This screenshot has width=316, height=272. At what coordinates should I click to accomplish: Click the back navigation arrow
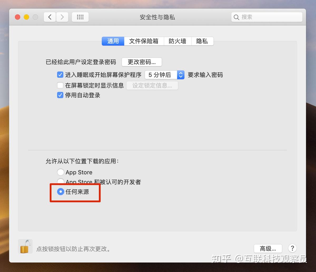[50, 17]
